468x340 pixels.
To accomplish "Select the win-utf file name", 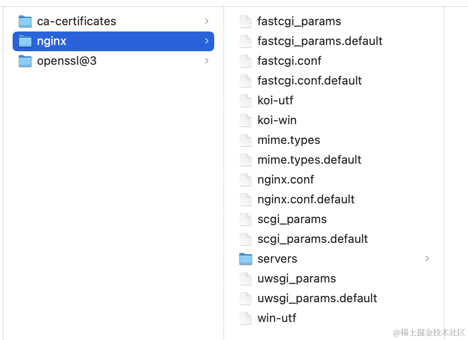I will pos(277,318).
